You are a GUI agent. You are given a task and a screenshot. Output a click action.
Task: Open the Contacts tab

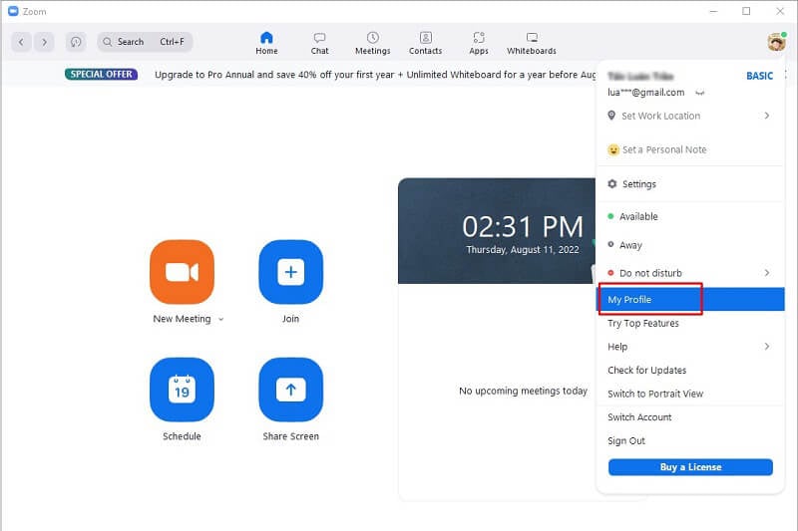(426, 43)
